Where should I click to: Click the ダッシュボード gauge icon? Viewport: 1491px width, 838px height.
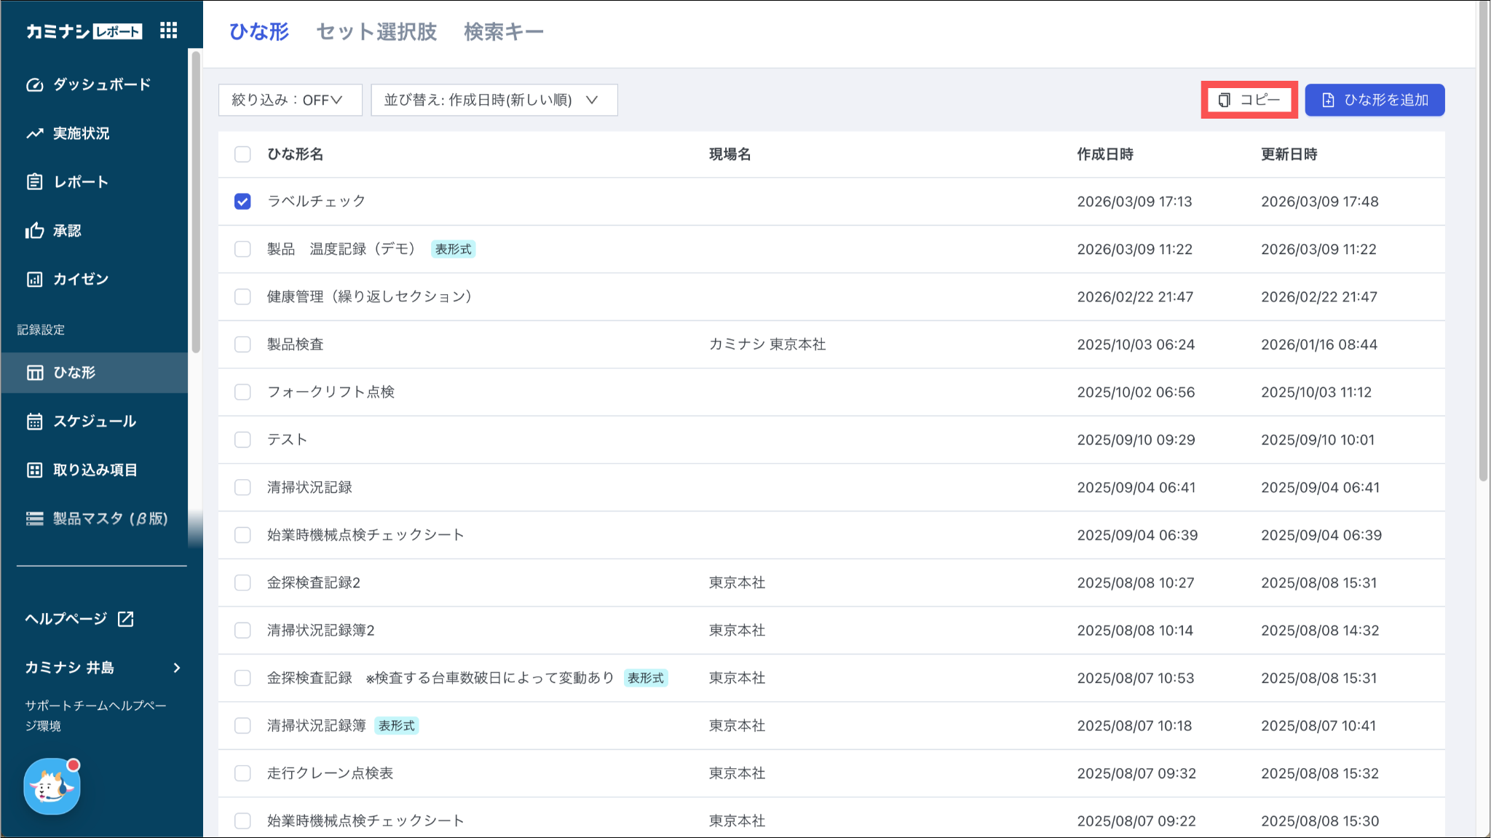[x=34, y=85]
